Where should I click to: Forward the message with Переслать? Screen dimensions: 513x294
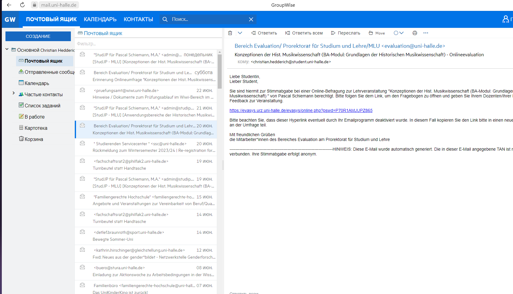346,33
